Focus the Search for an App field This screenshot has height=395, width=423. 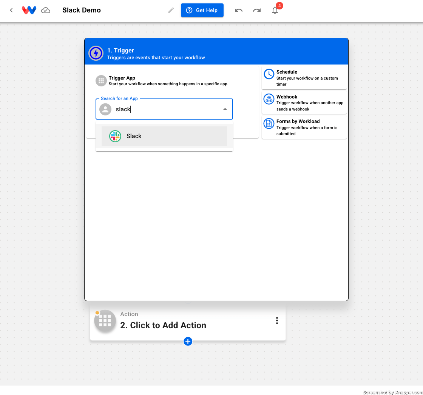pyautogui.click(x=164, y=109)
